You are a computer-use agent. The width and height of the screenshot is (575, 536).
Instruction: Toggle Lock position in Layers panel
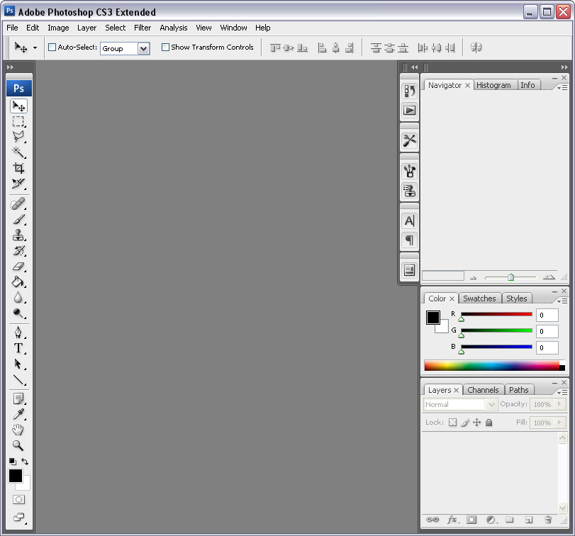pyautogui.click(x=476, y=423)
